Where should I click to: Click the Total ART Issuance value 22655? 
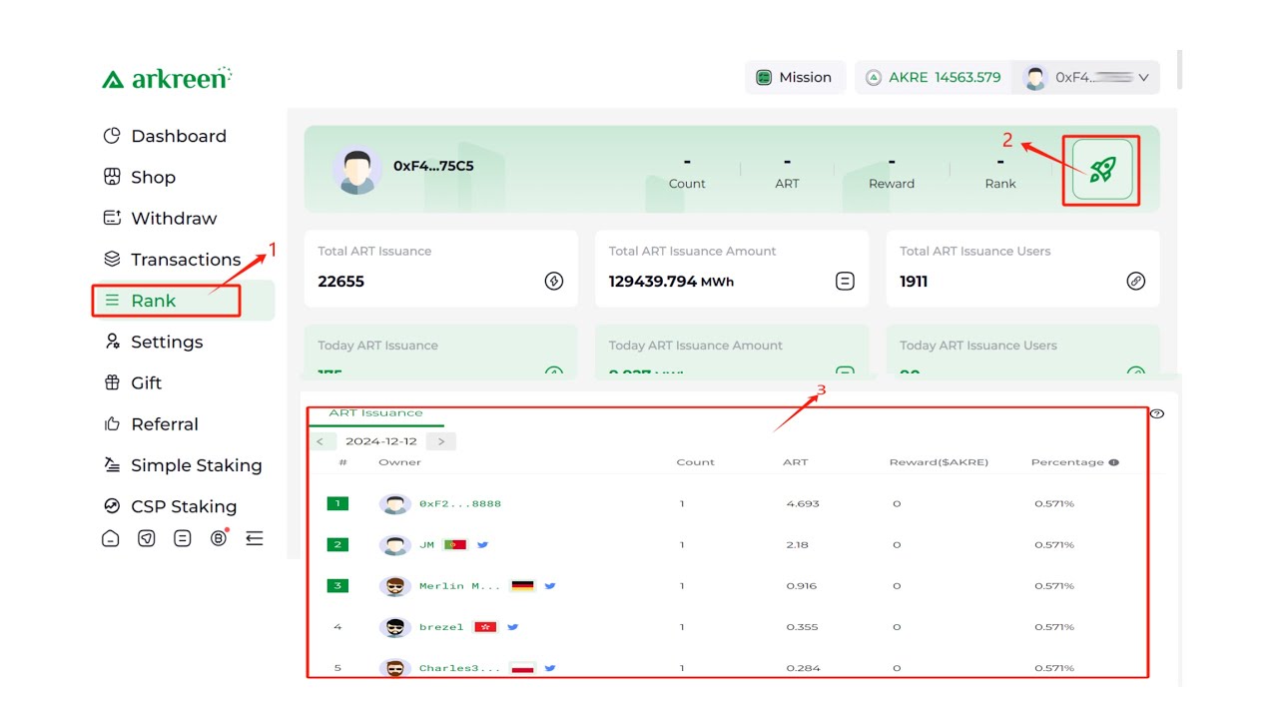click(341, 282)
